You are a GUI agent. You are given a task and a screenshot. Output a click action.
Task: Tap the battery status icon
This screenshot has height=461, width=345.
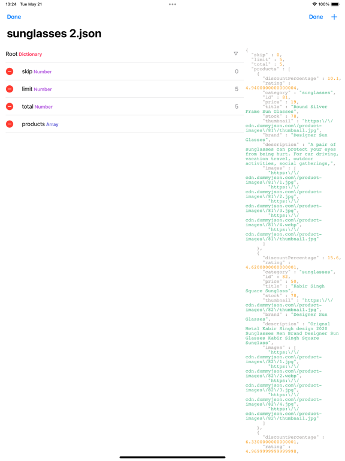[335, 4]
